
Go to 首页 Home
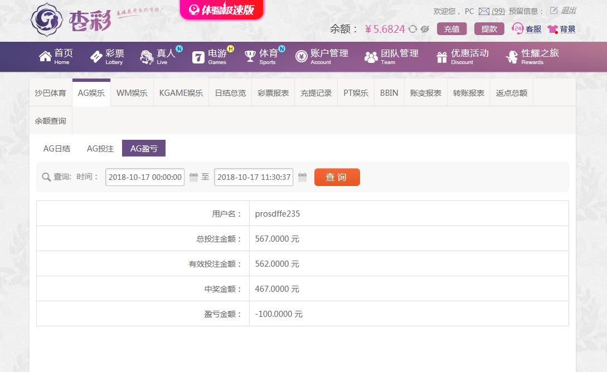point(56,56)
